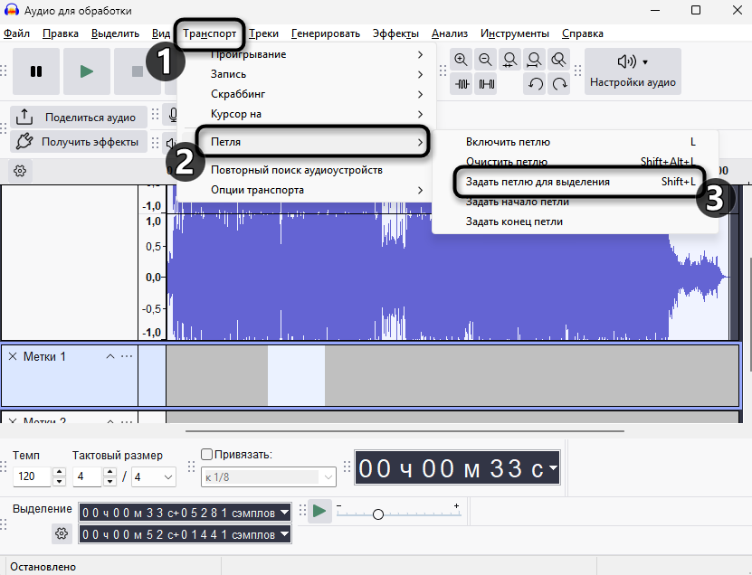Expand Скраббинг submenu
The image size is (752, 575).
tap(307, 94)
